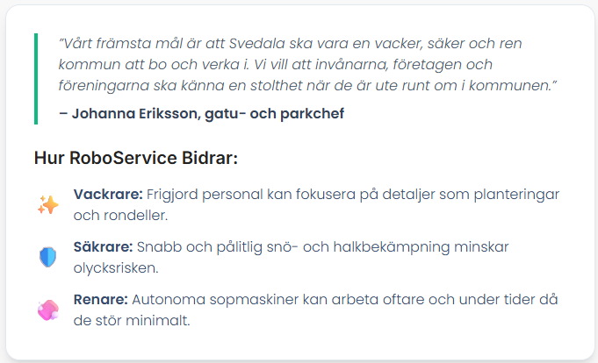This screenshot has width=598, height=363.
Task: Click the text "Autonoma sopmaskiner"
Action: [x=215, y=299]
